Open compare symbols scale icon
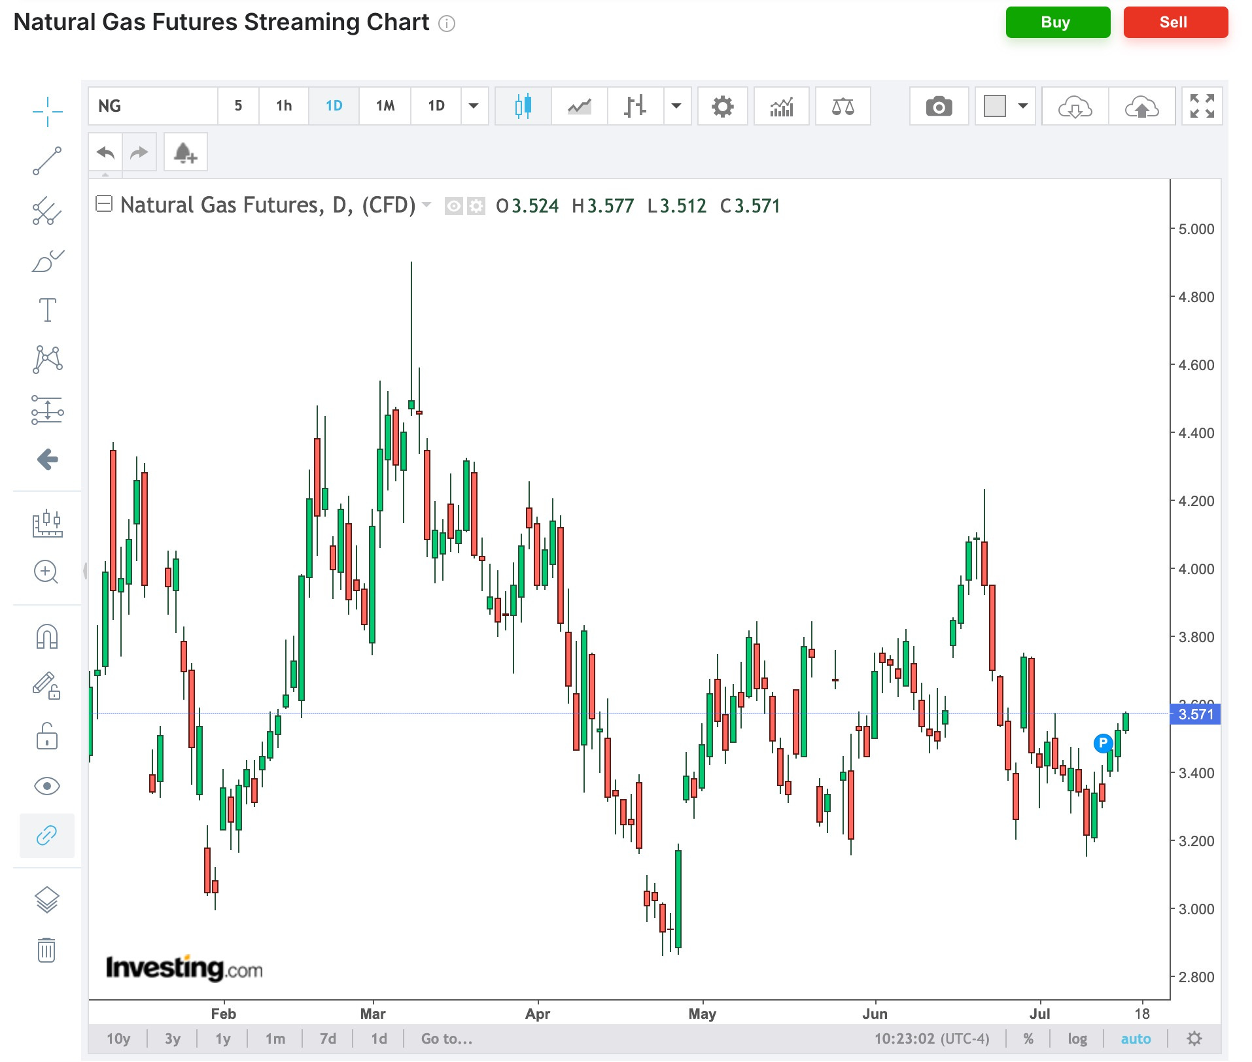 click(843, 106)
